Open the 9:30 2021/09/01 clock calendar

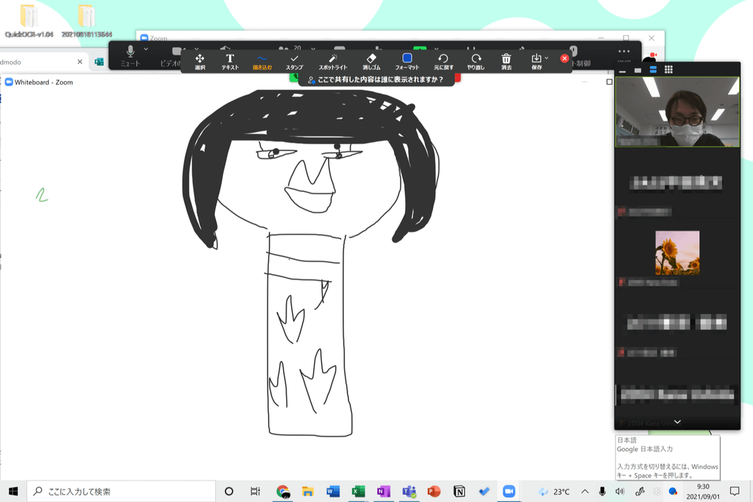tap(703, 491)
